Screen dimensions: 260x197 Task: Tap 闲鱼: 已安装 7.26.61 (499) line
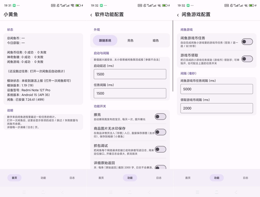(x=25, y=99)
